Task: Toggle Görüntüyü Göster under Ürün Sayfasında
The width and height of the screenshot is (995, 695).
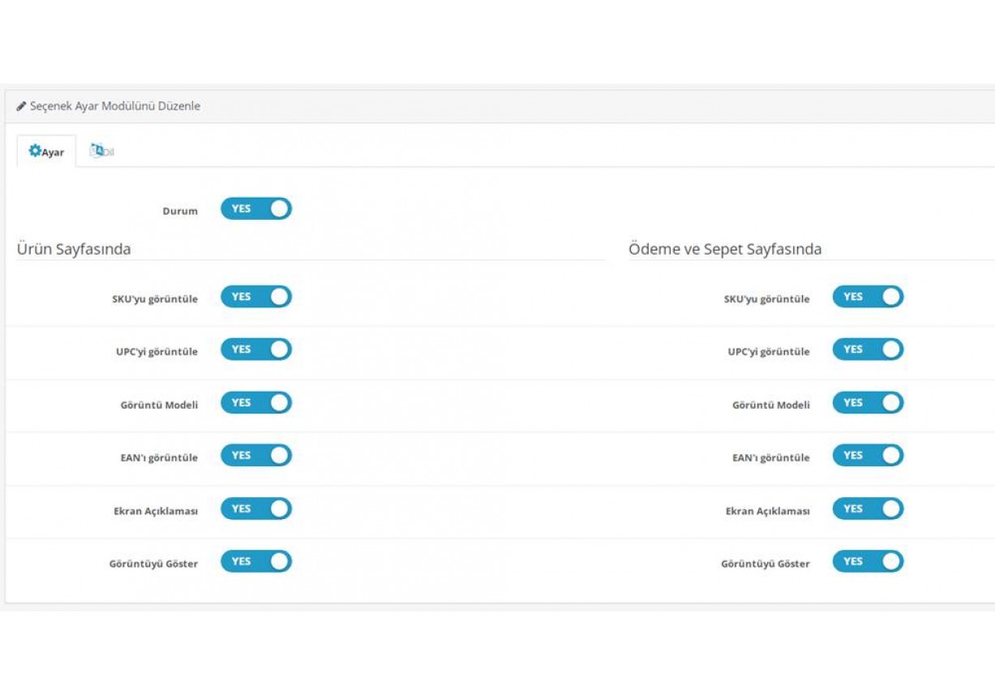Action: tap(255, 562)
